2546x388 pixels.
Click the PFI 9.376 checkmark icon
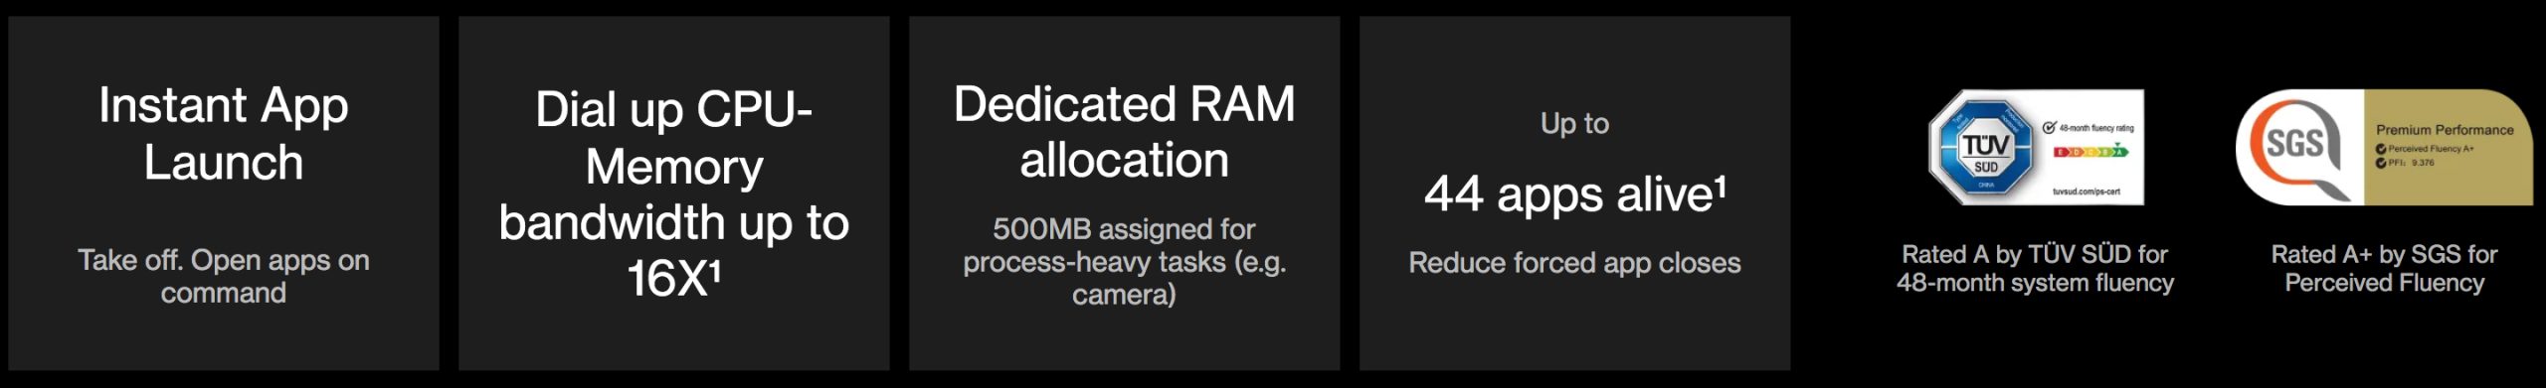pyautogui.click(x=2381, y=163)
